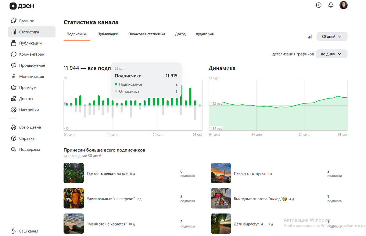This screenshot has height=236, width=366.
Task: Click the Статистика канала page title
Action: [x=91, y=22]
